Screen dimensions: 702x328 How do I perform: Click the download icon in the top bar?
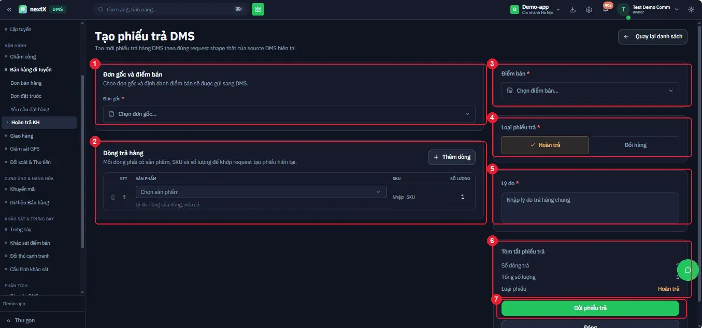pyautogui.click(x=572, y=9)
